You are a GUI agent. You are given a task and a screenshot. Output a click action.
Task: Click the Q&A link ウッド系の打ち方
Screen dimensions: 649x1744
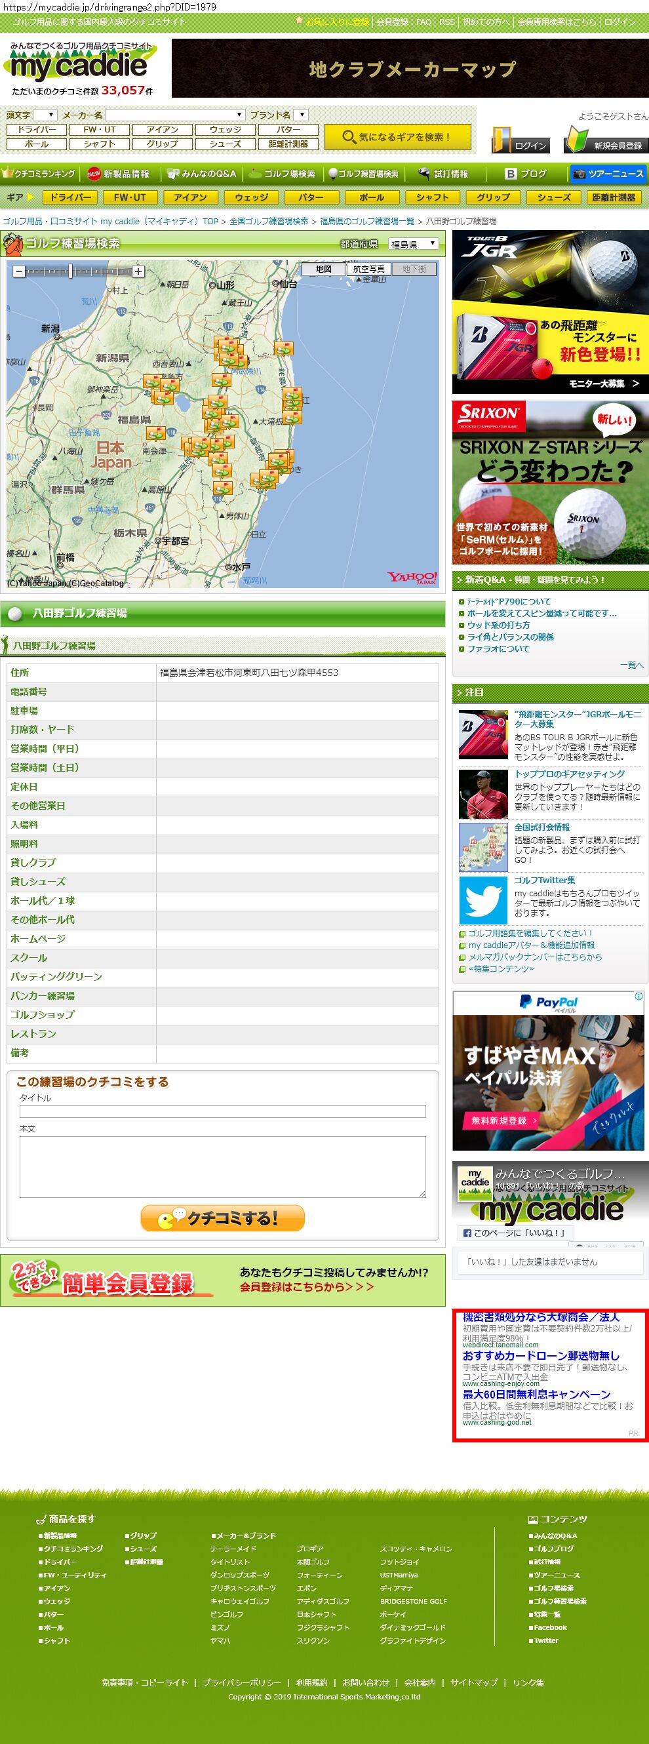[x=498, y=625]
